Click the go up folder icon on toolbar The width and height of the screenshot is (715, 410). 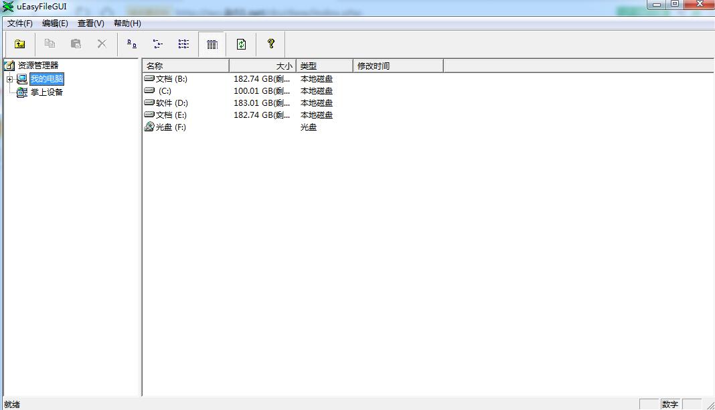click(19, 44)
